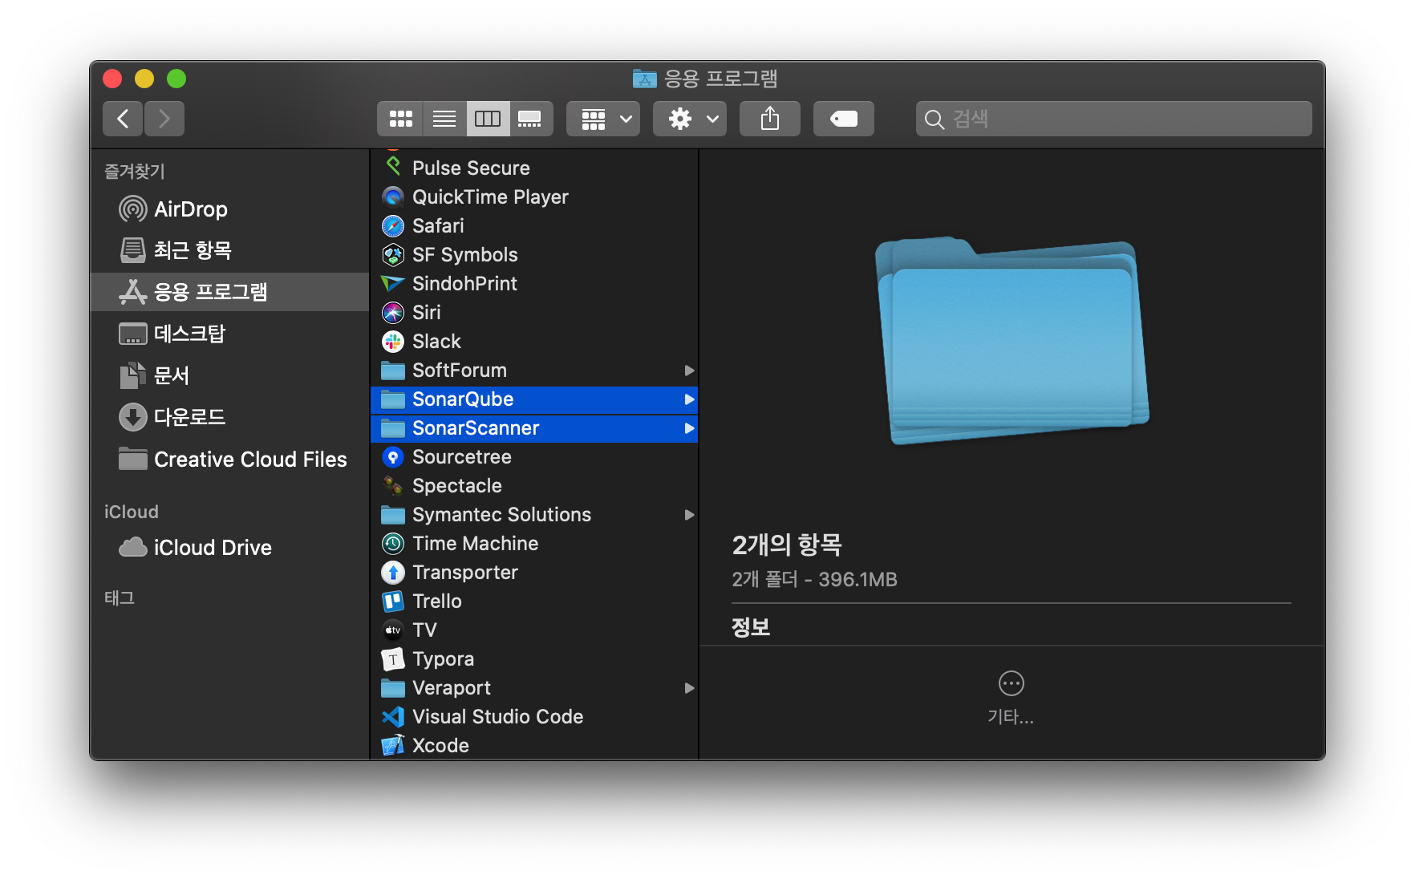Switch to list view

[x=444, y=119]
